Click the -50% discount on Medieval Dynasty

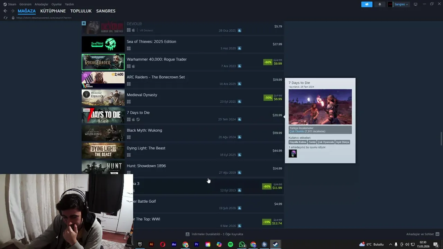tap(268, 98)
